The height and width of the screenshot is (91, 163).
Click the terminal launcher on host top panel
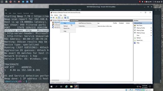15,2
